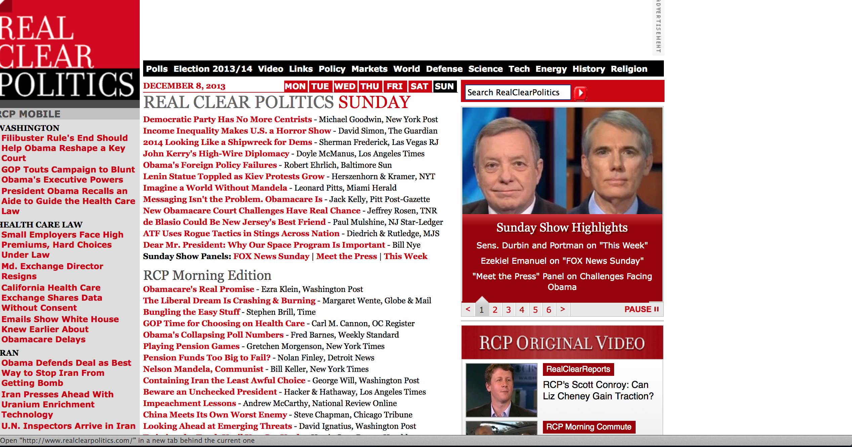Screen dimensions: 852x447
Task: Open the MON edition tab
Action: [295, 87]
